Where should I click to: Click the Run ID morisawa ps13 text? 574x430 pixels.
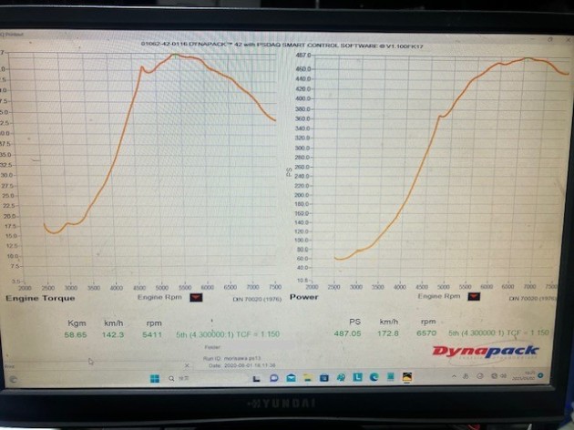pyautogui.click(x=231, y=358)
